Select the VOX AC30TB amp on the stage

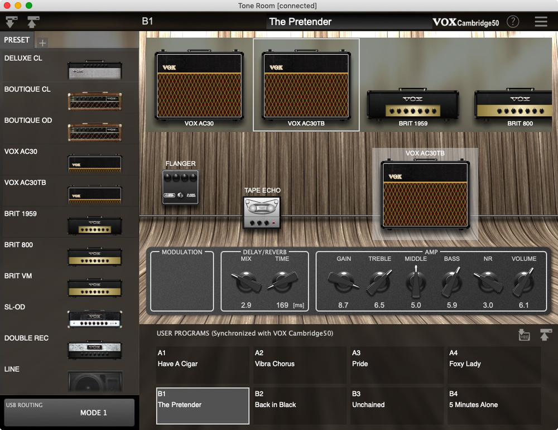[425, 195]
